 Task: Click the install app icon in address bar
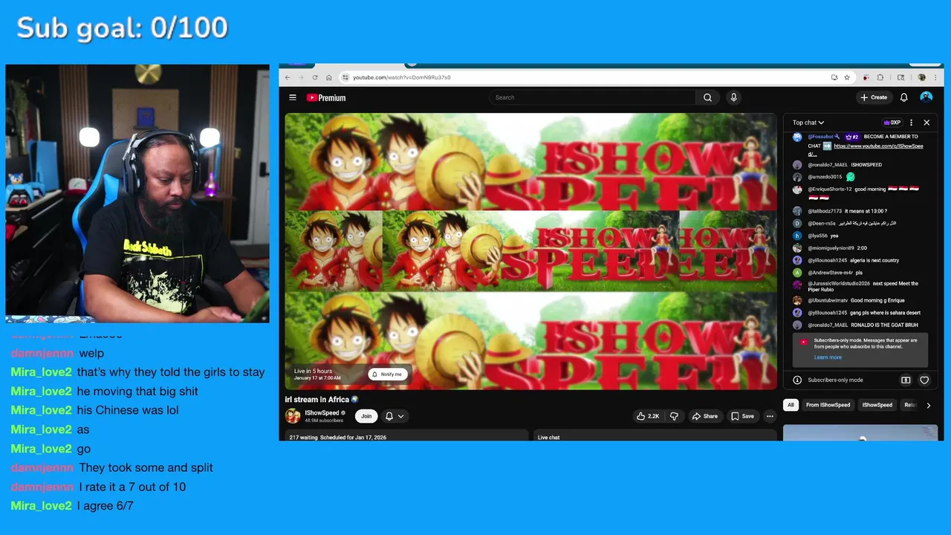(834, 77)
